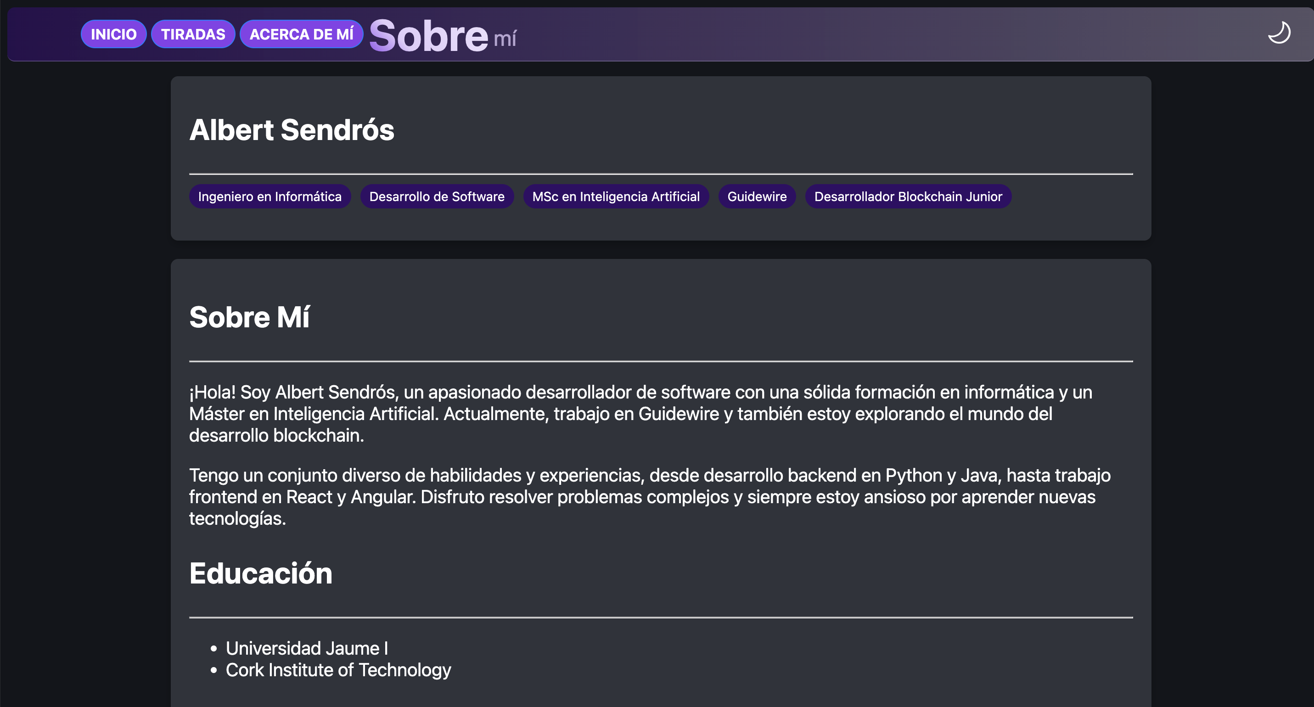Click the Sobre mí page title
Viewport: 1314px width, 707px height.
pyautogui.click(x=443, y=36)
